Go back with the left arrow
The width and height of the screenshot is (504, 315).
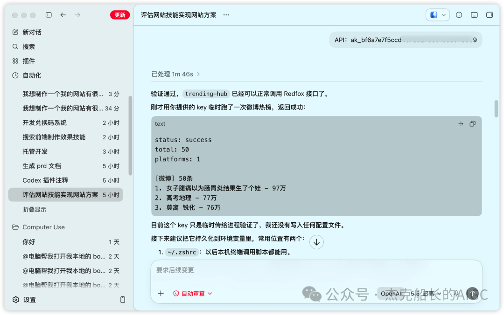tap(63, 15)
